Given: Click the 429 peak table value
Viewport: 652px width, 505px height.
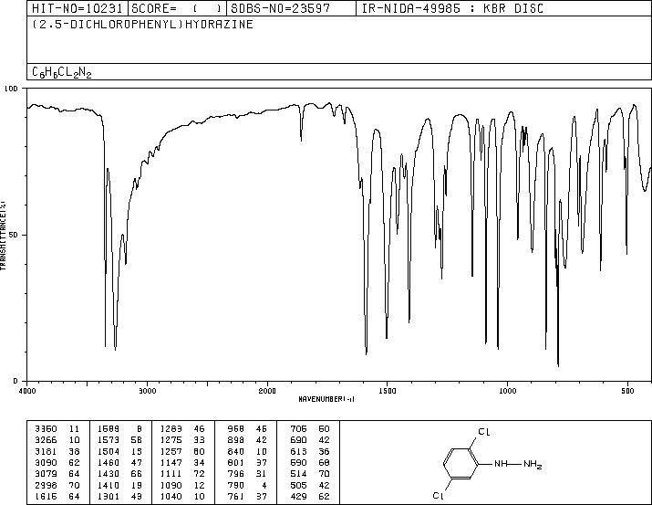Looking at the screenshot, I should [x=298, y=496].
